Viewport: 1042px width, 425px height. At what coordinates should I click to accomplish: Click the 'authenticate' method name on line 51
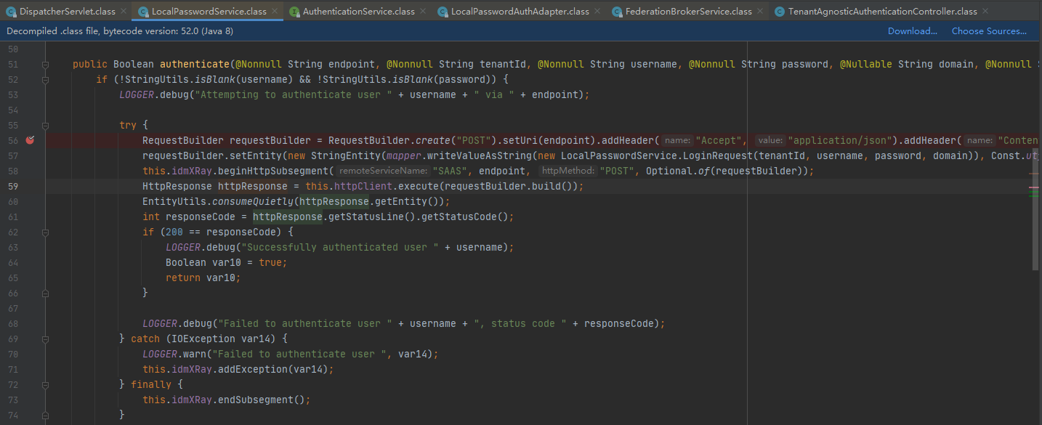(x=195, y=64)
